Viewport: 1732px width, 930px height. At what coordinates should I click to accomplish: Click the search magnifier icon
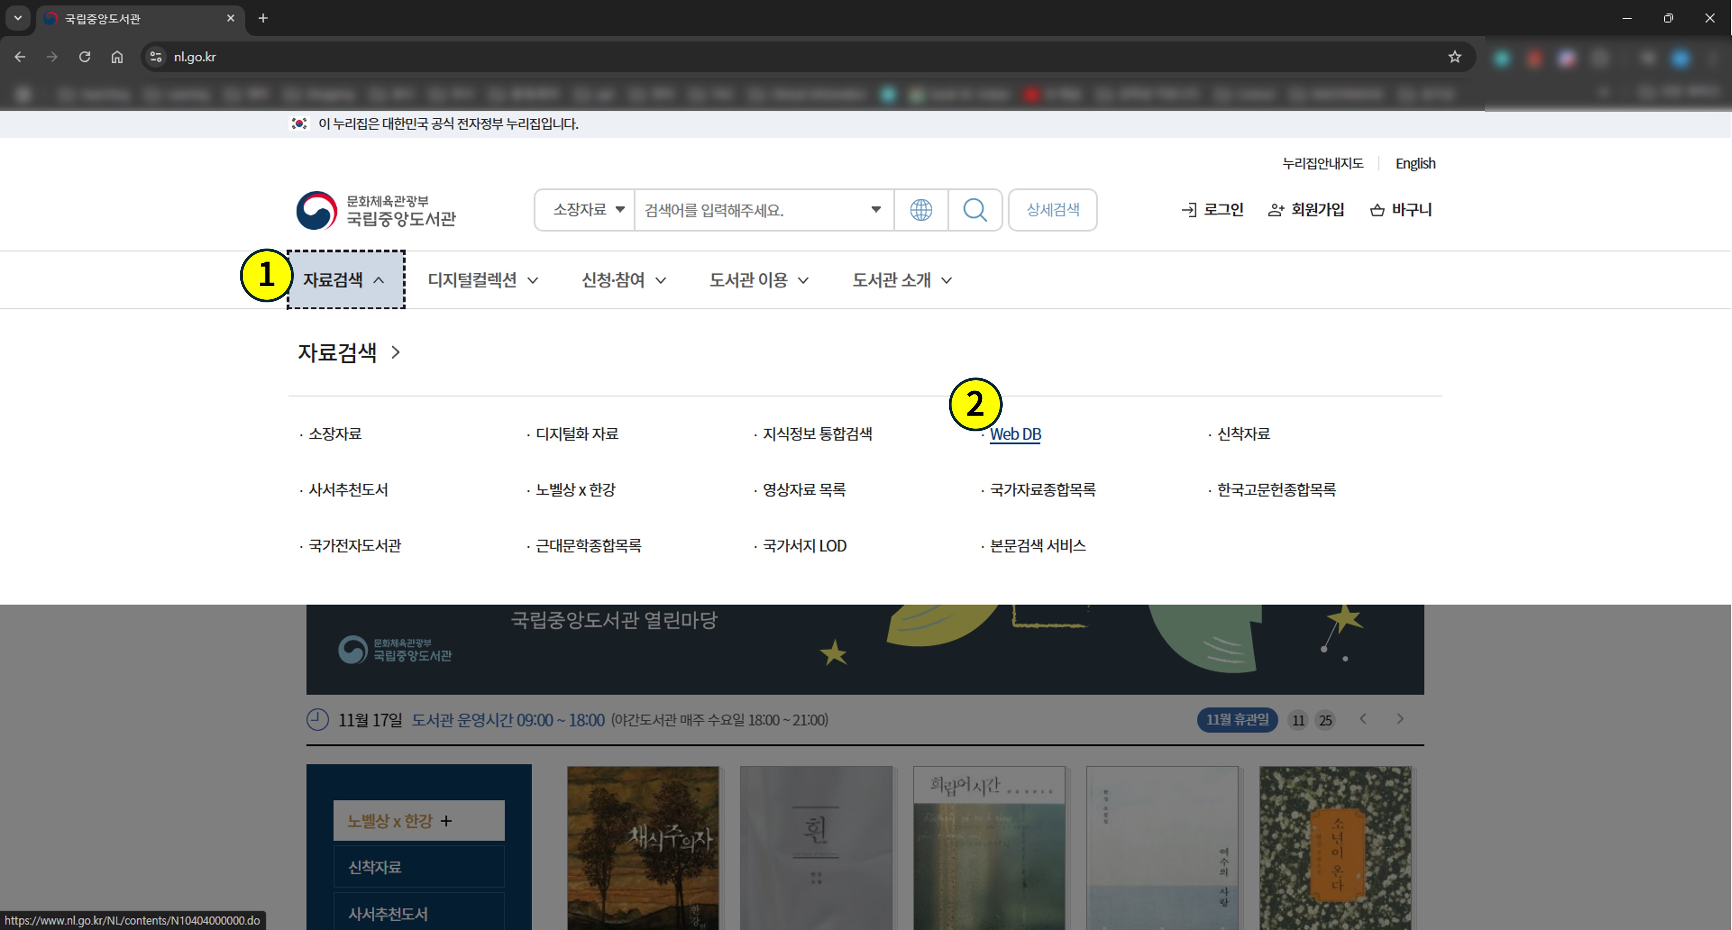coord(975,210)
